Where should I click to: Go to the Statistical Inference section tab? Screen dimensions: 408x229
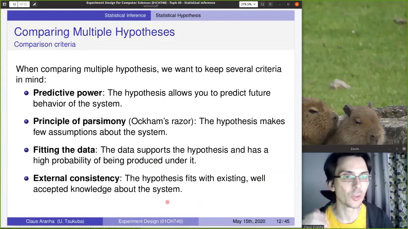tap(125, 15)
